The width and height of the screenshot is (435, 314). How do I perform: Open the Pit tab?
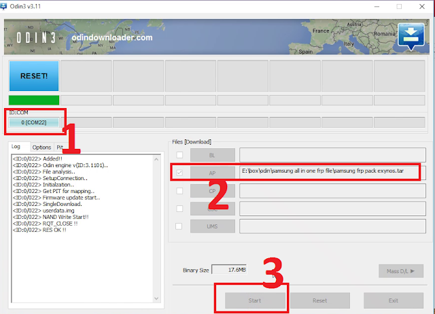[59, 147]
